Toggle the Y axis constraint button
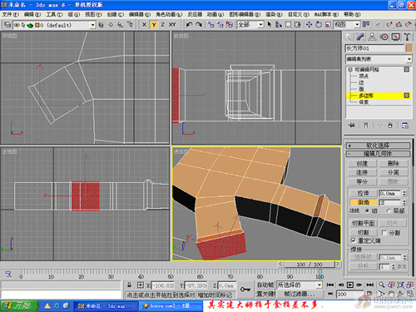This screenshot has height=312, width=416. point(154,25)
